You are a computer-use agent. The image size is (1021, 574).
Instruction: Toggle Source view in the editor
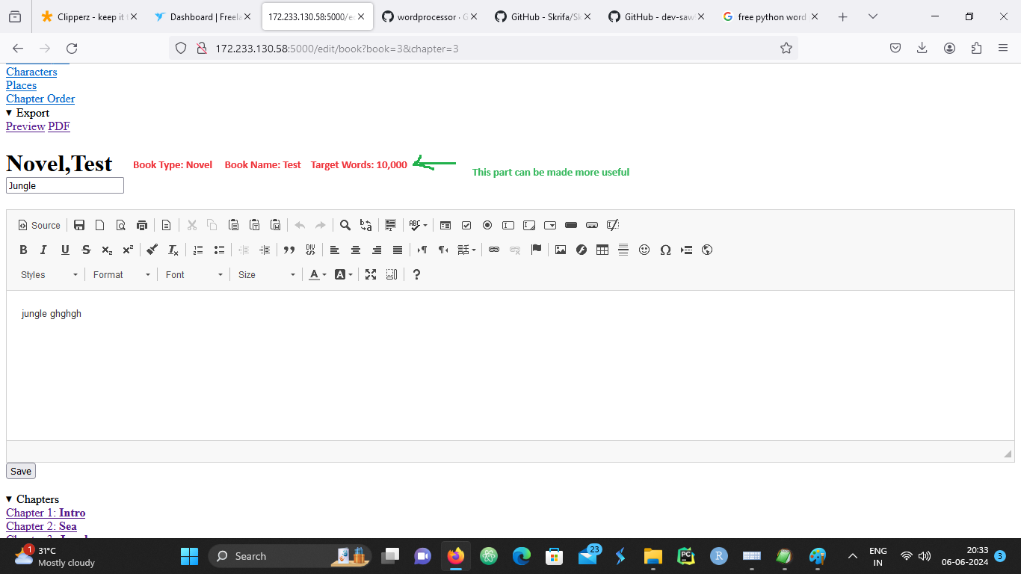click(39, 225)
